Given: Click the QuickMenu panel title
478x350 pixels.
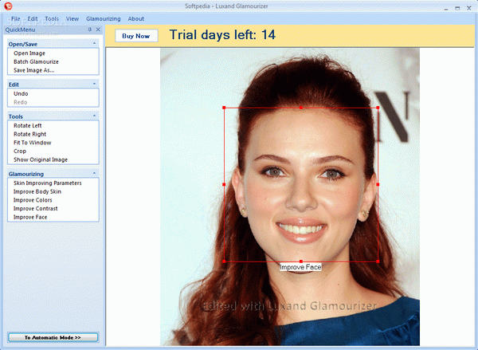Looking at the screenshot, I should click(x=20, y=29).
